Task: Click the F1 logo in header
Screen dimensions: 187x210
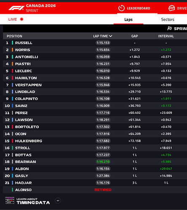Action: tap(16, 8)
